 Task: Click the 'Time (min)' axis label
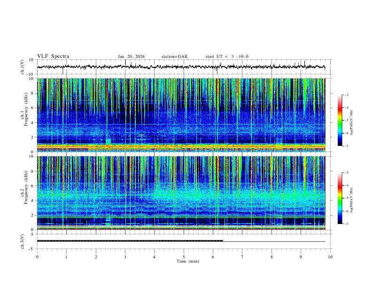click(x=188, y=261)
